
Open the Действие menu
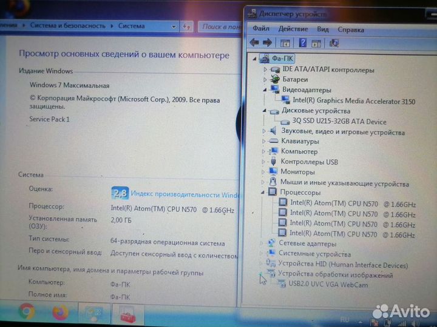pyautogui.click(x=293, y=29)
